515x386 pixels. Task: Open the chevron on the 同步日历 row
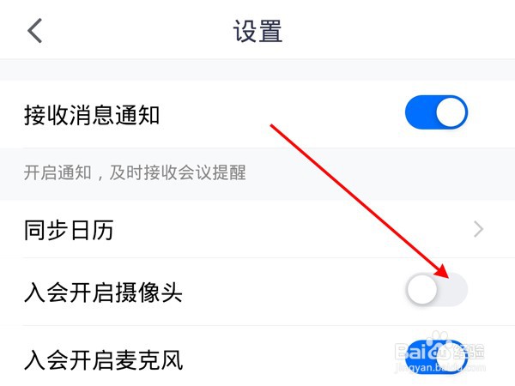pyautogui.click(x=479, y=229)
